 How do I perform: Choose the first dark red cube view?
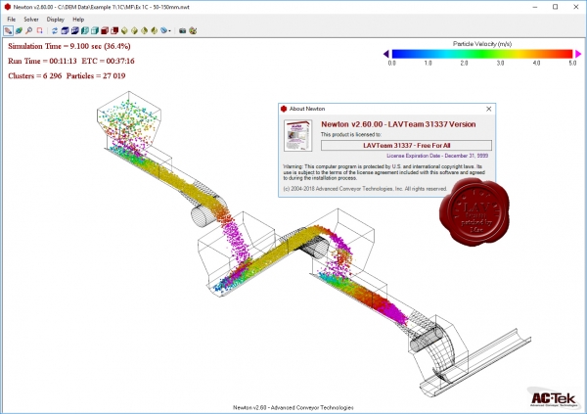click(105, 30)
